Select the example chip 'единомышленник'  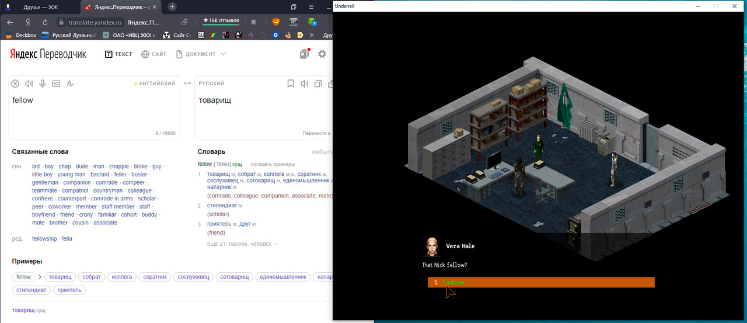tap(282, 277)
